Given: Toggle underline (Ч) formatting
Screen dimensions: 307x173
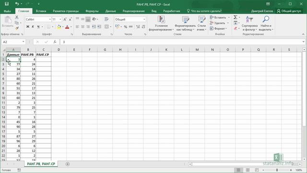Looking at the screenshot, I should 38,26.
